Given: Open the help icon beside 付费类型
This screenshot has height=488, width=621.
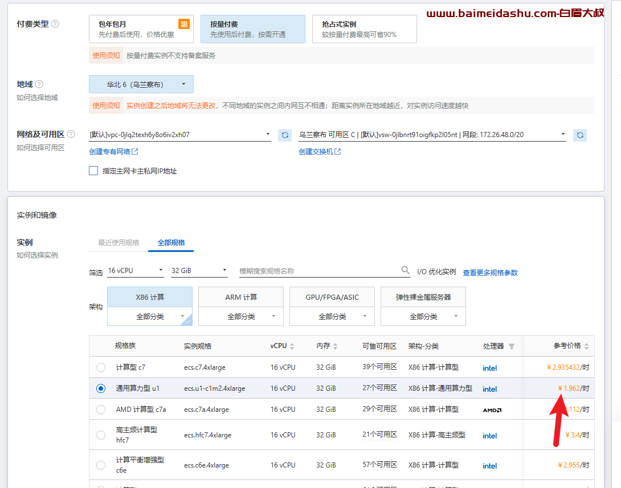Looking at the screenshot, I should pos(55,24).
